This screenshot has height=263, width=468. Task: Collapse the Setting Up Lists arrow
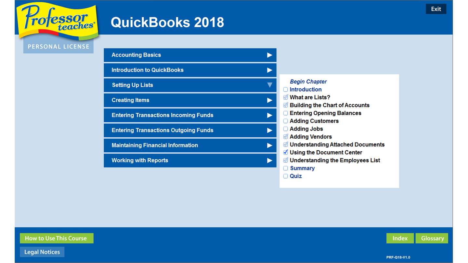tap(269, 85)
